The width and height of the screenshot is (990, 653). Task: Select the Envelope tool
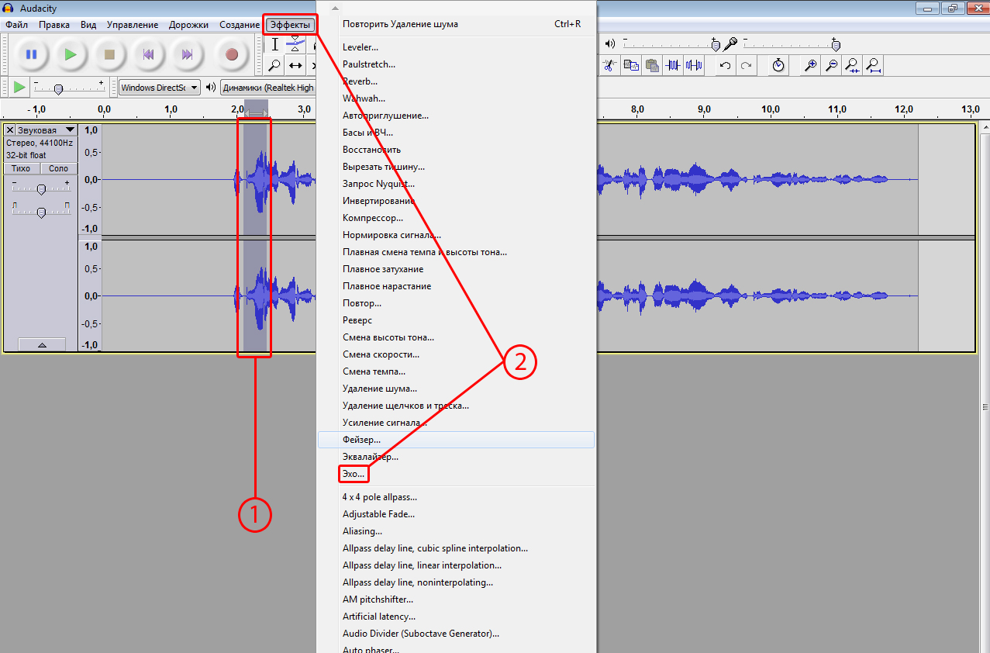click(295, 45)
